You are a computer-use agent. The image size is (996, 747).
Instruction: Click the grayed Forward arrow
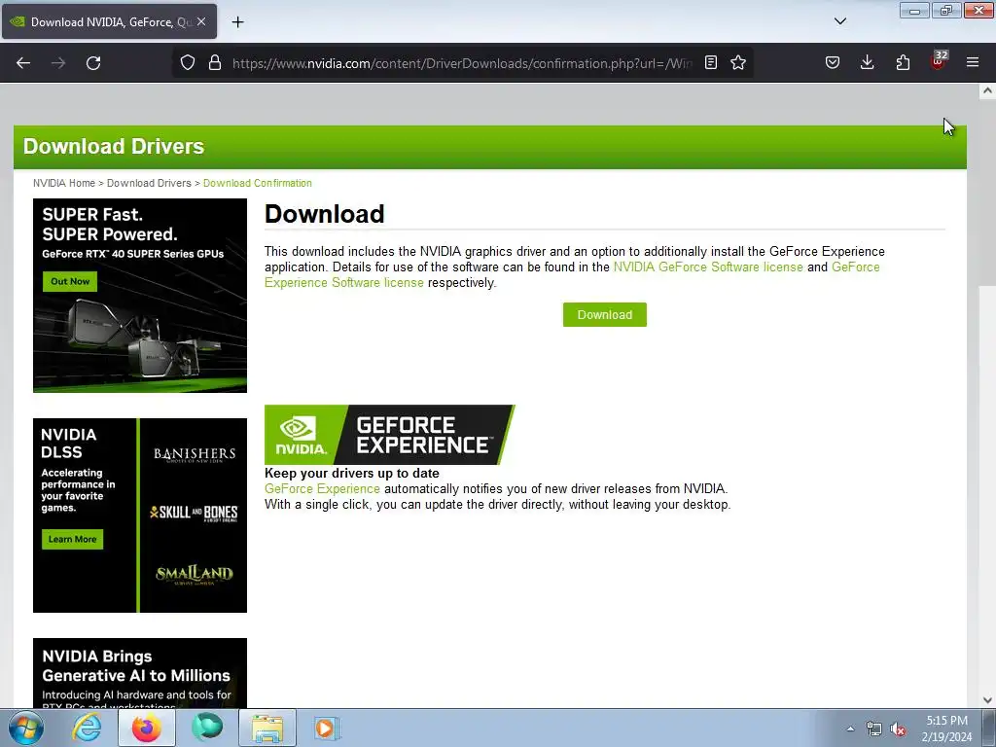(58, 63)
